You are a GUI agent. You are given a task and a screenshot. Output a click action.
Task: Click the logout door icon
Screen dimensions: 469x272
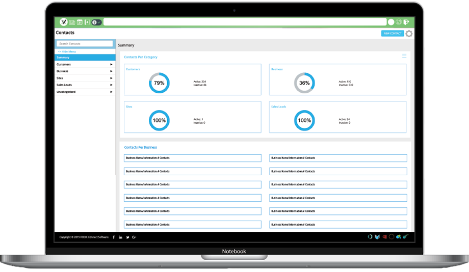406,22
